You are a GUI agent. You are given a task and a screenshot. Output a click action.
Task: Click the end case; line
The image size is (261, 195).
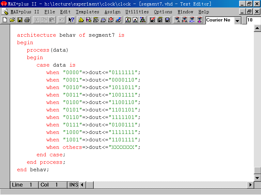click(x=51, y=155)
